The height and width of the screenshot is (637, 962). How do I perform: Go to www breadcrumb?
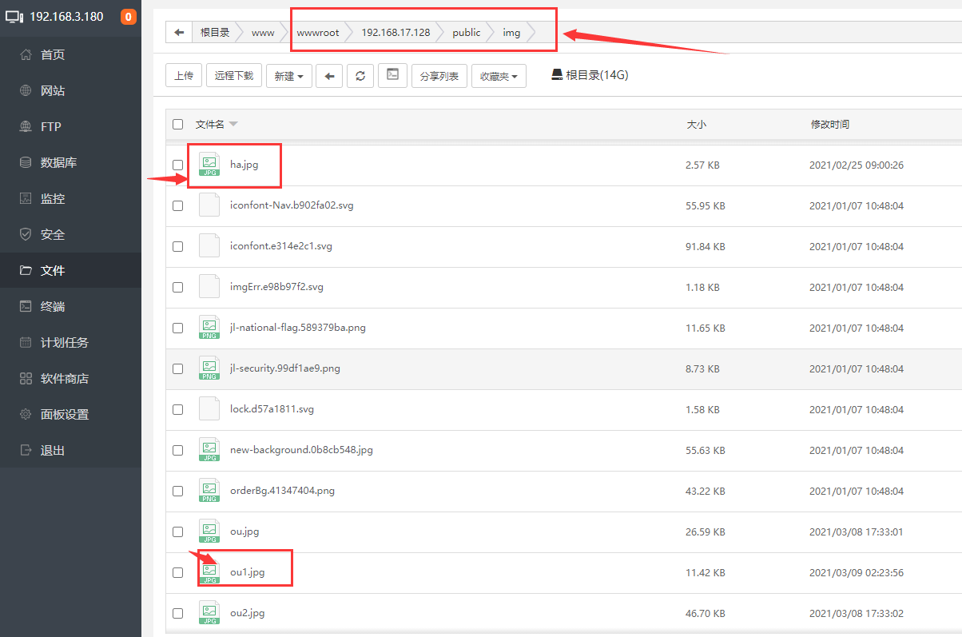[263, 32]
